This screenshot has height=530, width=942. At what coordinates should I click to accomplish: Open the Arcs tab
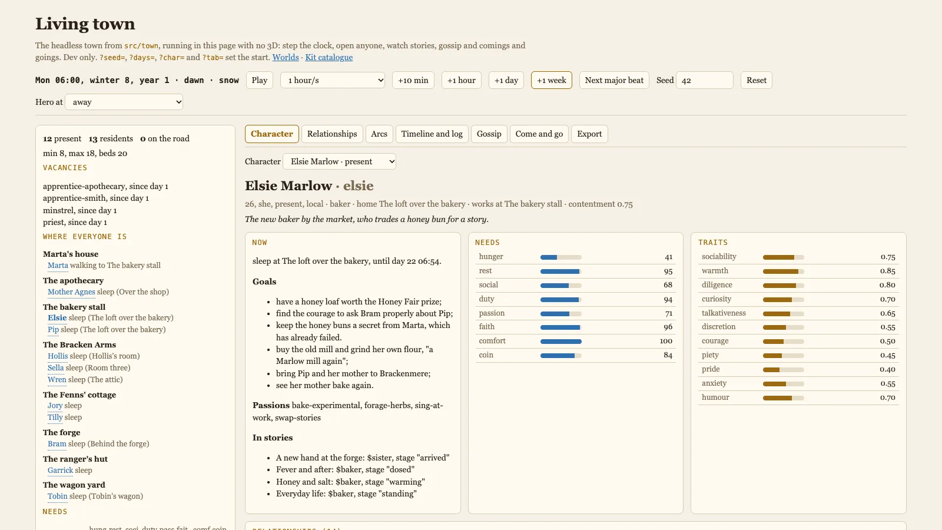[x=379, y=134]
